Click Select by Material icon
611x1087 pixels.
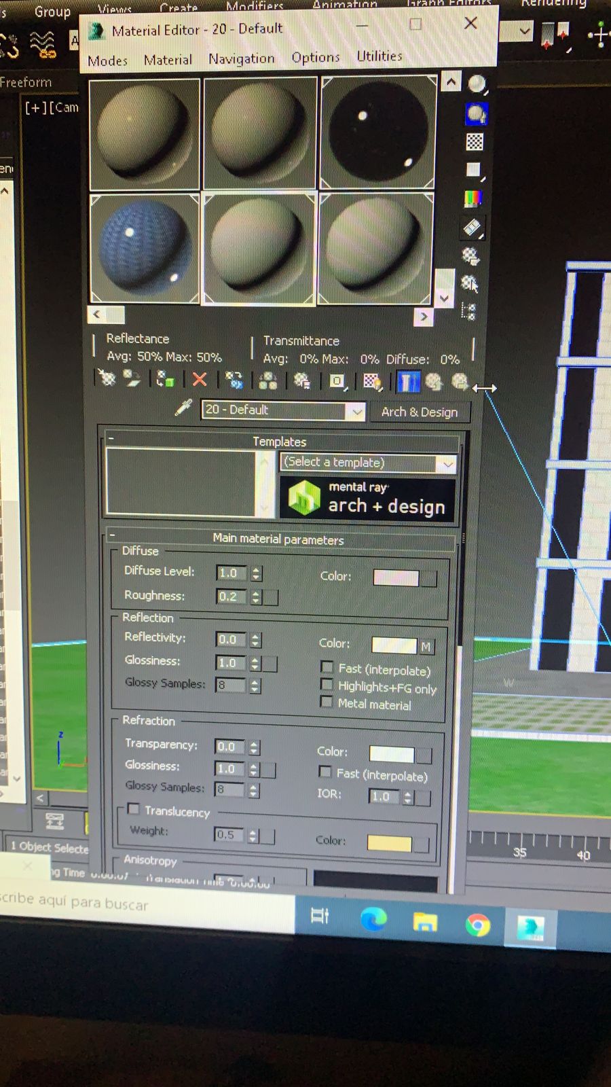(x=469, y=283)
